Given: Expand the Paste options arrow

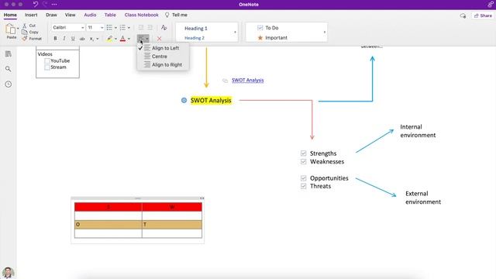Looking at the screenshot, I should tap(18, 29).
